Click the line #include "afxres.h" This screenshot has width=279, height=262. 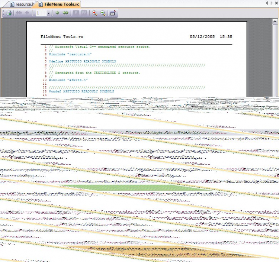click(x=68, y=80)
